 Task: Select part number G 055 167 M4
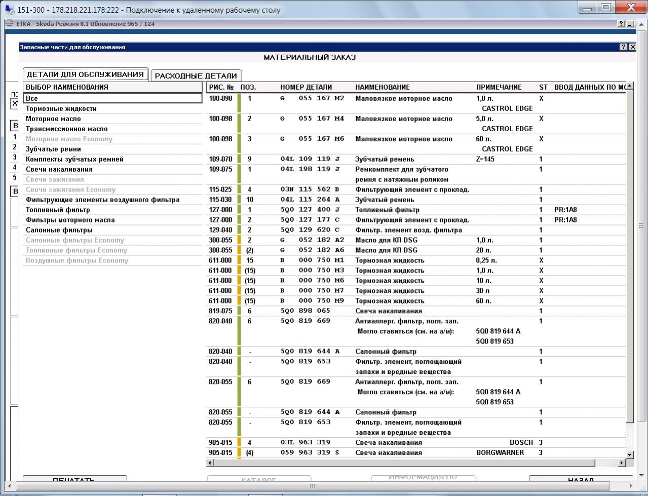click(x=312, y=119)
